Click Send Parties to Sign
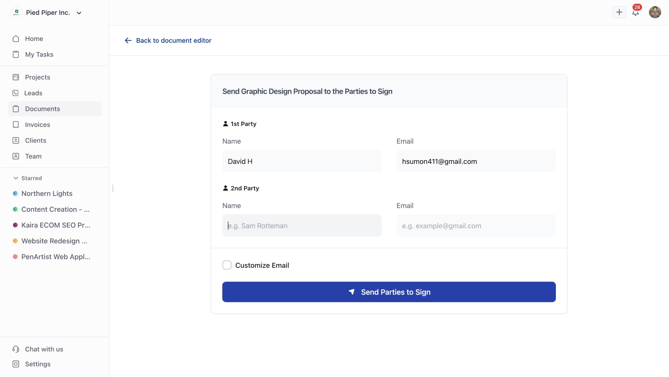This screenshot has width=669, height=377. 389,292
